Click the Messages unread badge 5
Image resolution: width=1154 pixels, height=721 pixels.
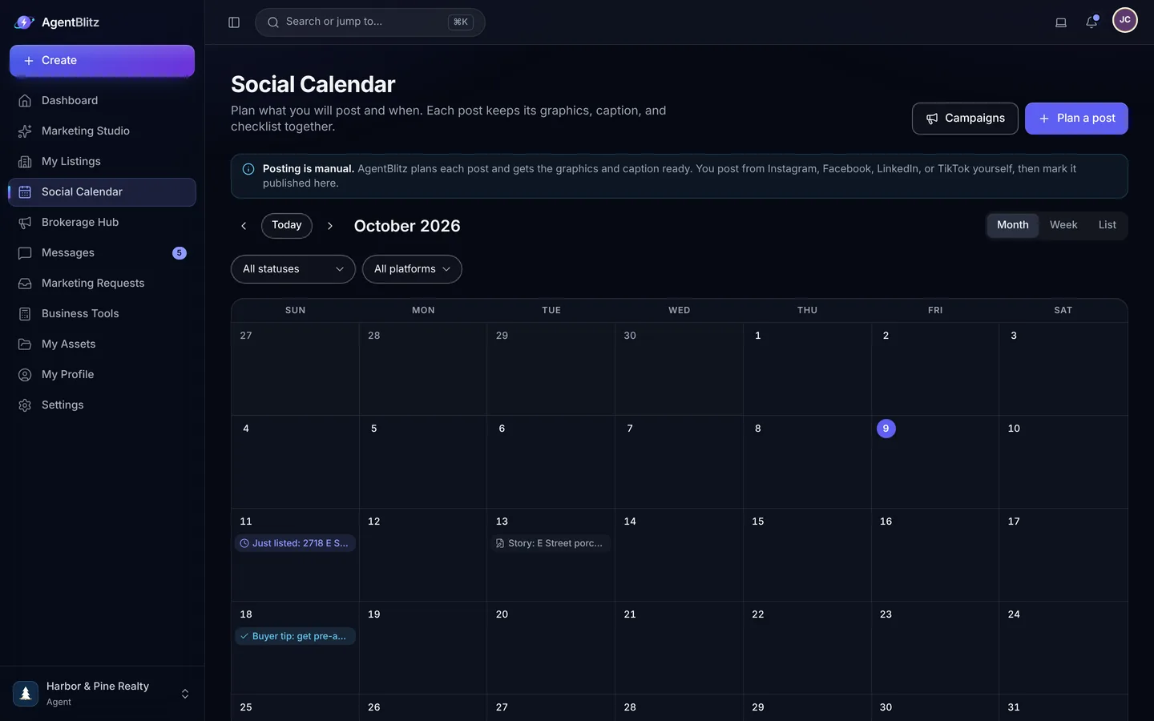click(x=180, y=253)
